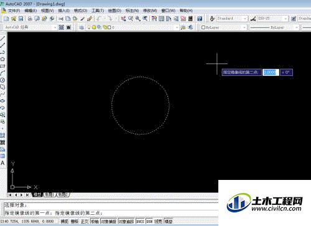The height and width of the screenshot is (226, 311).
Task: Open Plot Preview from the standard toolbar
Action: [37, 19]
